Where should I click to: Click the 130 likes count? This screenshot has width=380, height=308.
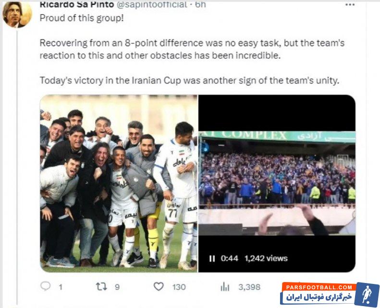tap(179, 287)
